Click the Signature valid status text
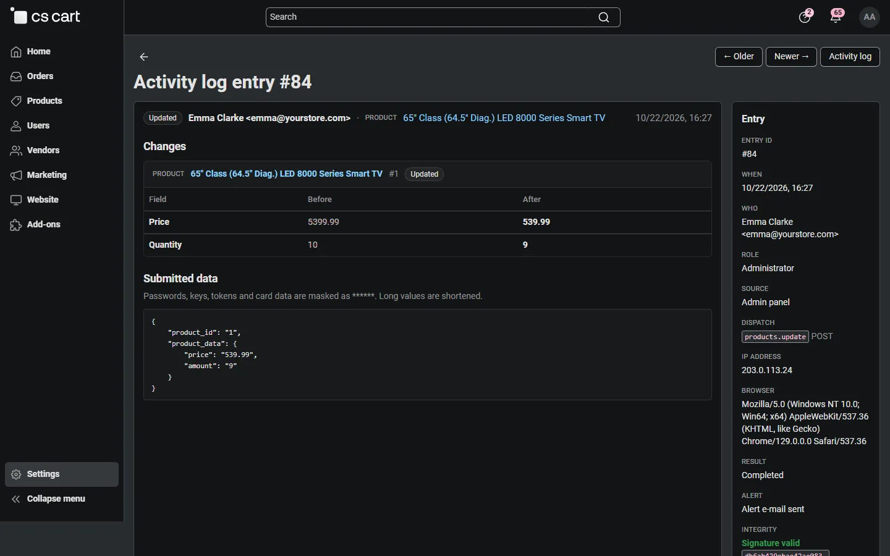 771,543
